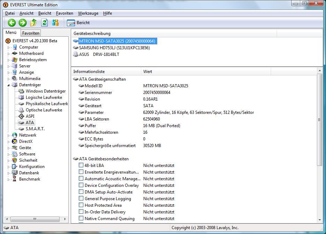Click the Datenträger storage icon
Screen dimensions: 326x234
click(15, 85)
